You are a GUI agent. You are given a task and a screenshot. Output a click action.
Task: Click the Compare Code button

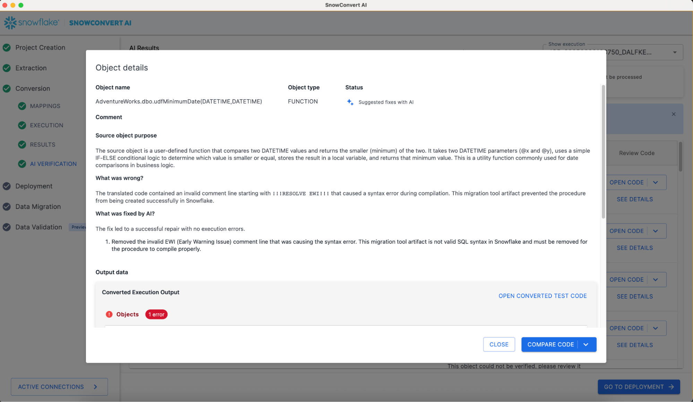550,344
